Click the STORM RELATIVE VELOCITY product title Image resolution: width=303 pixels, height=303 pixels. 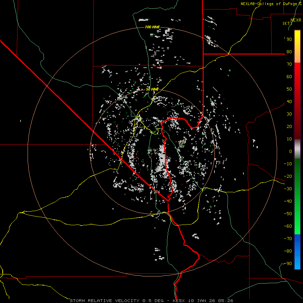click(x=104, y=301)
